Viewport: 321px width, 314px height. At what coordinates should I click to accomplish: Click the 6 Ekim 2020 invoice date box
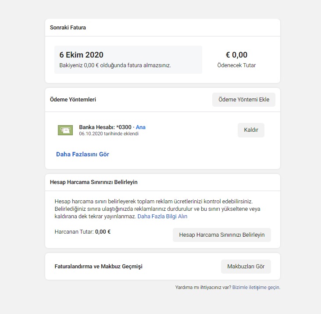click(x=128, y=60)
